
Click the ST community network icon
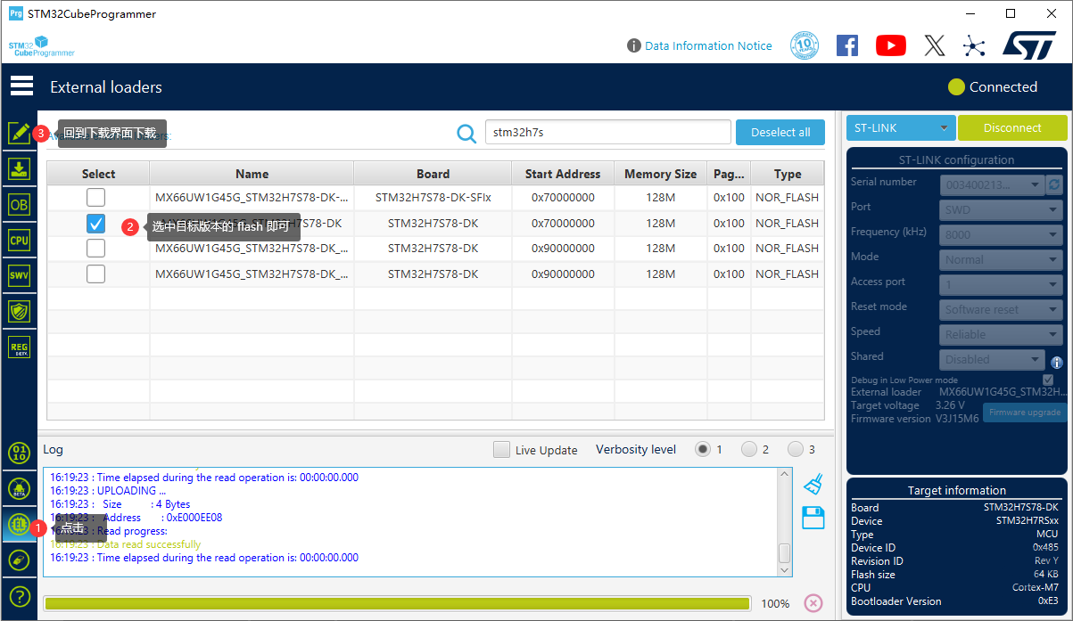pos(974,45)
